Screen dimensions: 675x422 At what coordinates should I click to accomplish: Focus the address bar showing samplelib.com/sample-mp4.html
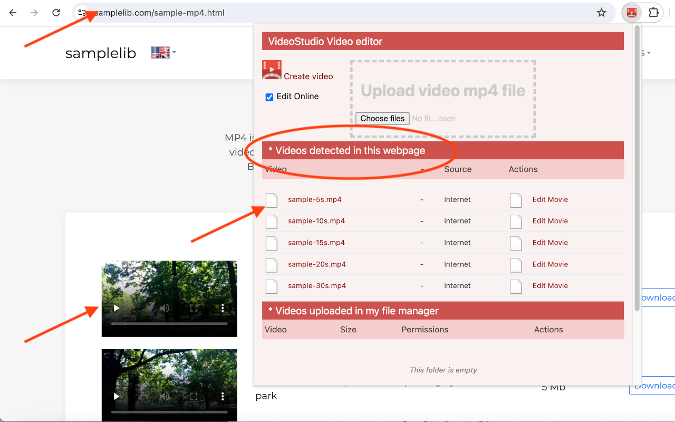343,13
